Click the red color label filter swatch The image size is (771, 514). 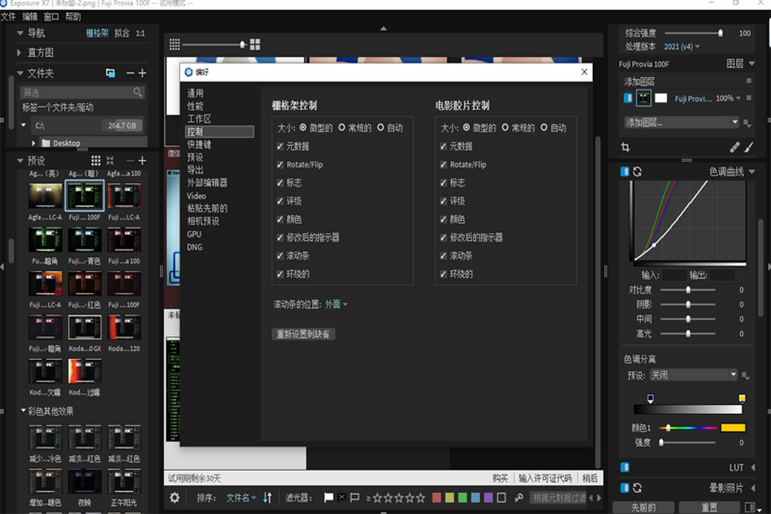[x=437, y=497]
